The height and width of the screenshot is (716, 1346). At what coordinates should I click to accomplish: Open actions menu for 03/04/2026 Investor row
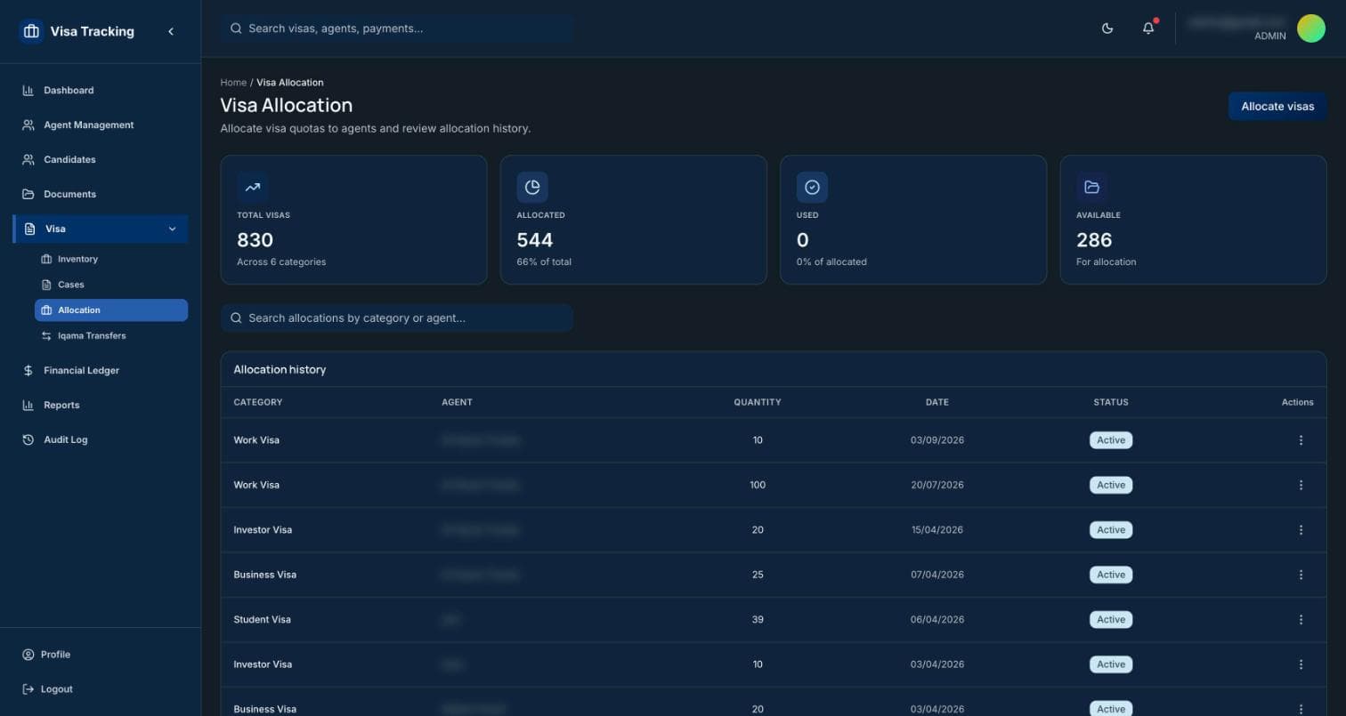click(1301, 664)
